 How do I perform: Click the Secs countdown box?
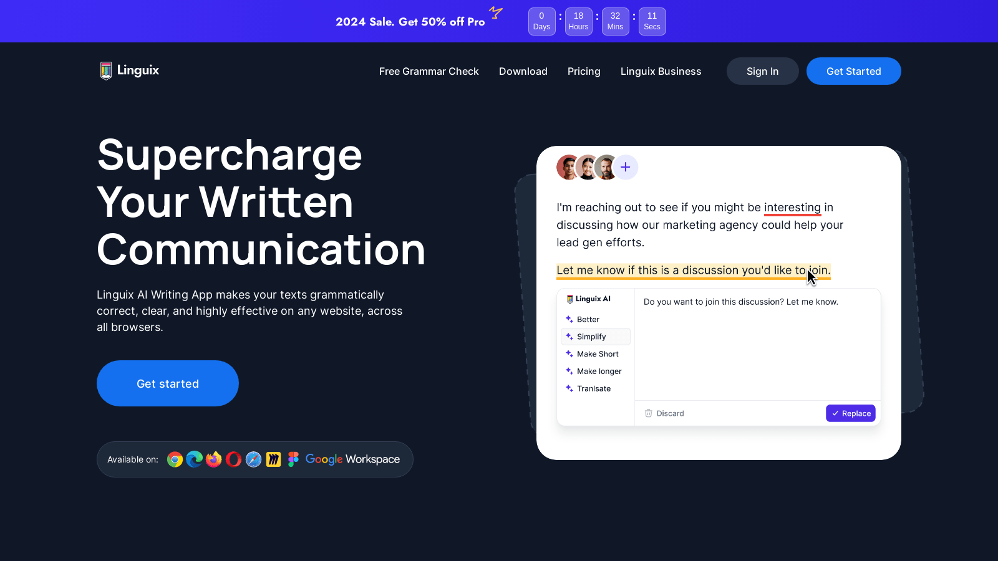click(x=652, y=21)
